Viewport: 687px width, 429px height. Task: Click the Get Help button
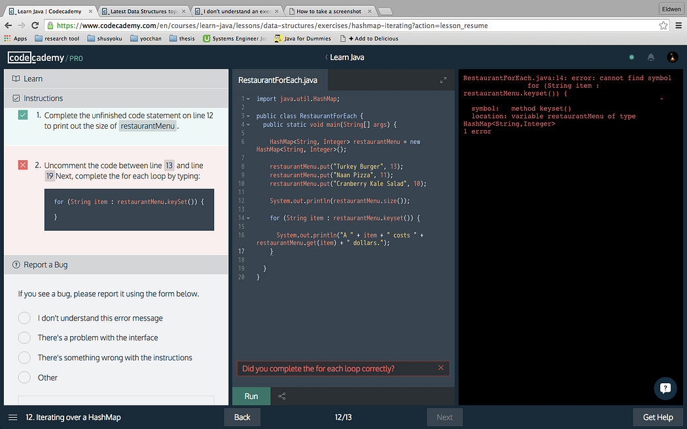[658, 417]
